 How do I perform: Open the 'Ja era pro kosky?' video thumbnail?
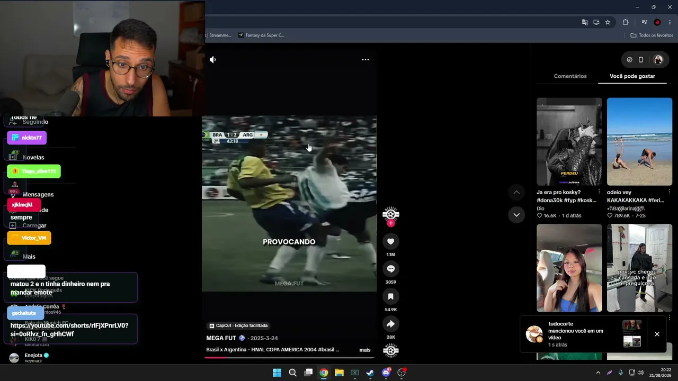tap(569, 142)
